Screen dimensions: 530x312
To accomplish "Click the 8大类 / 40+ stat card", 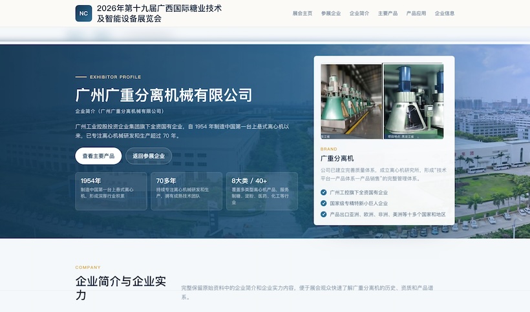I will [262, 191].
